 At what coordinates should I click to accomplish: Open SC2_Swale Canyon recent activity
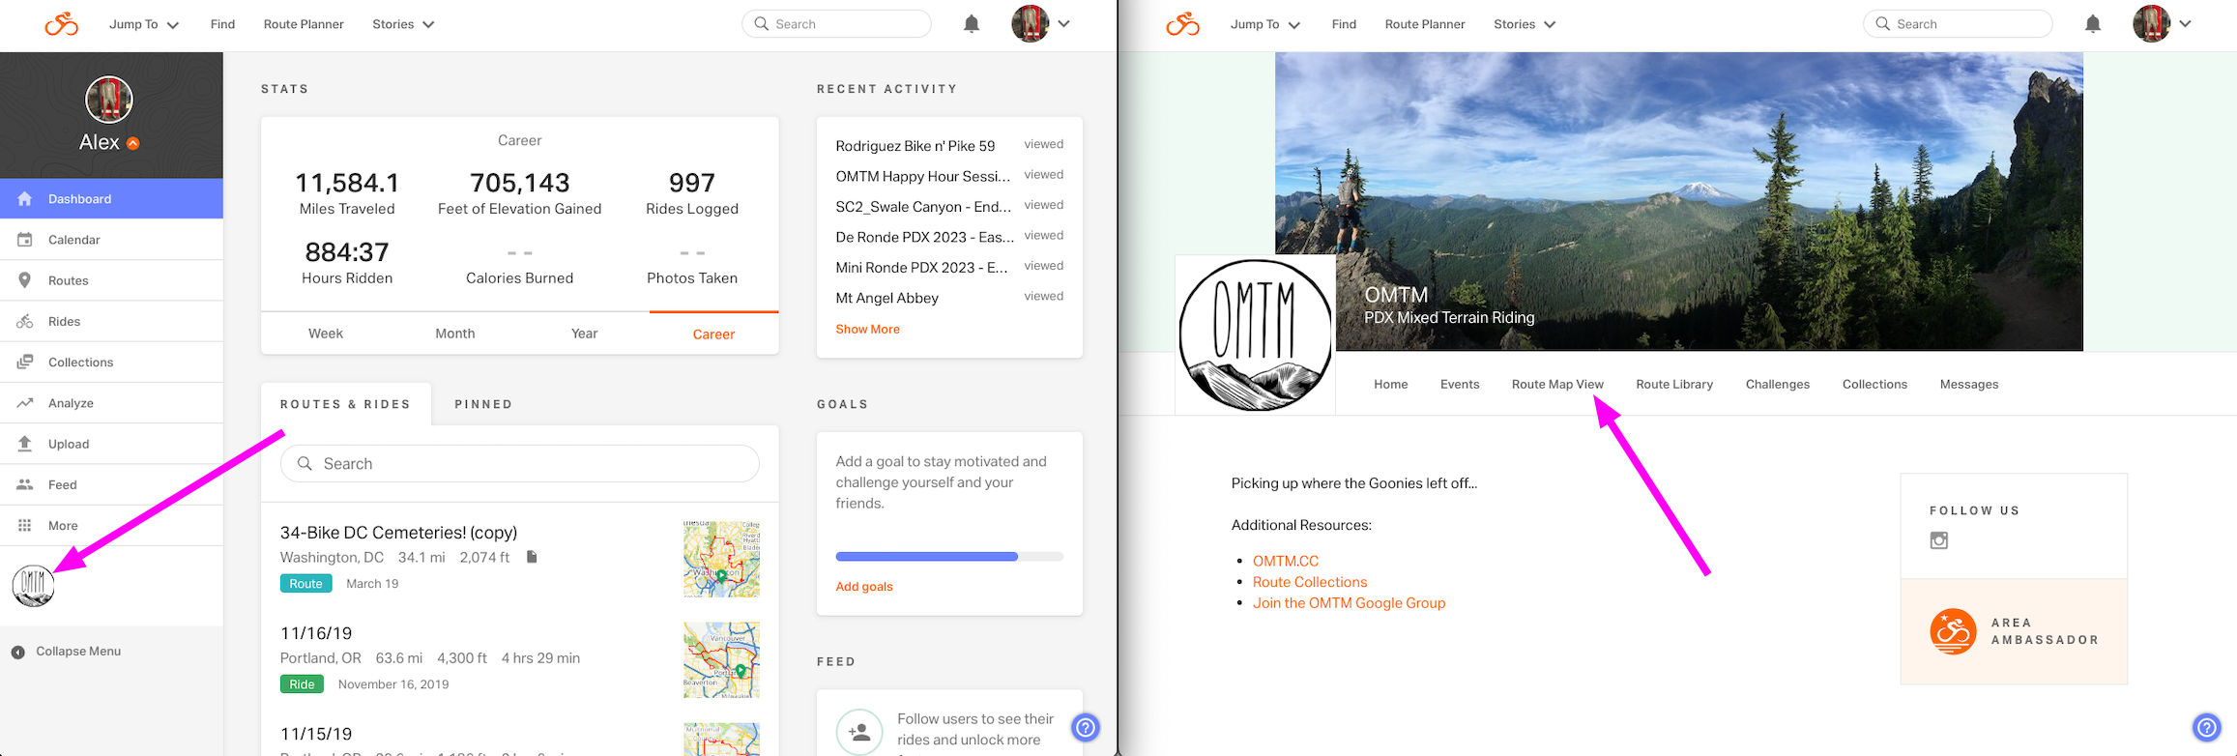click(x=923, y=207)
